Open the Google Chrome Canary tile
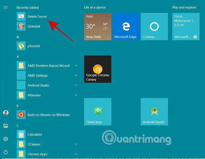The image size is (205, 159). pyautogui.click(x=98, y=69)
